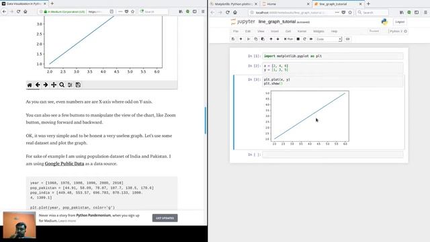The width and height of the screenshot is (430, 242).
Task: Restart and run all with fast-forward icon
Action: pos(311,39)
